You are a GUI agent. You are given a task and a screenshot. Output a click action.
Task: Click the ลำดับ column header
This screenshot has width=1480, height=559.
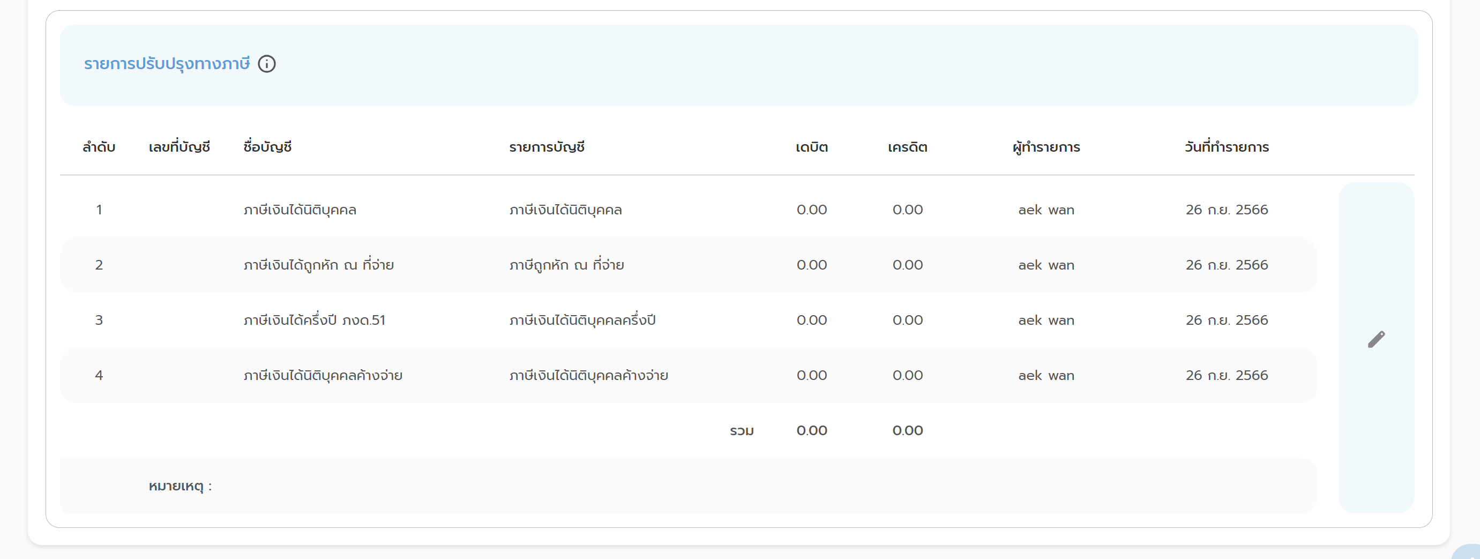click(x=99, y=147)
